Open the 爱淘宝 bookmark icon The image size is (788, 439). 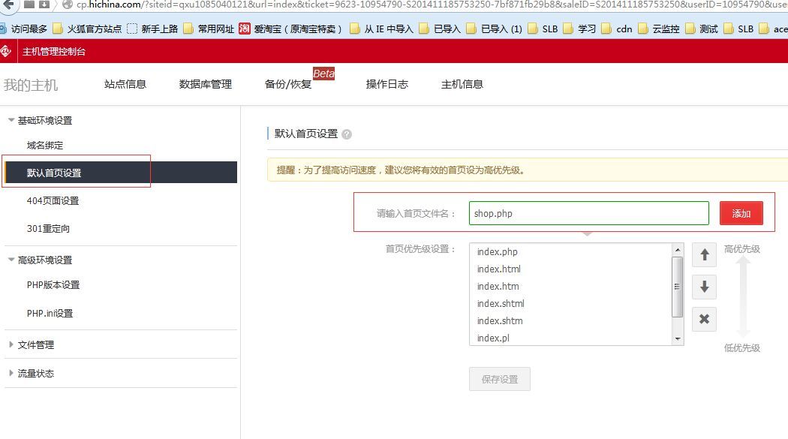pyautogui.click(x=245, y=29)
